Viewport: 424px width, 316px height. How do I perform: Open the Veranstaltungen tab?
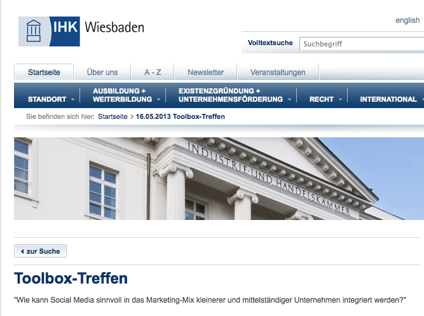point(278,72)
